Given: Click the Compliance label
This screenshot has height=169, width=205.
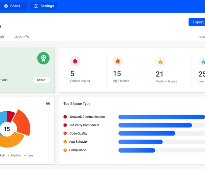Looking at the screenshot, I should pyautogui.click(x=78, y=150).
